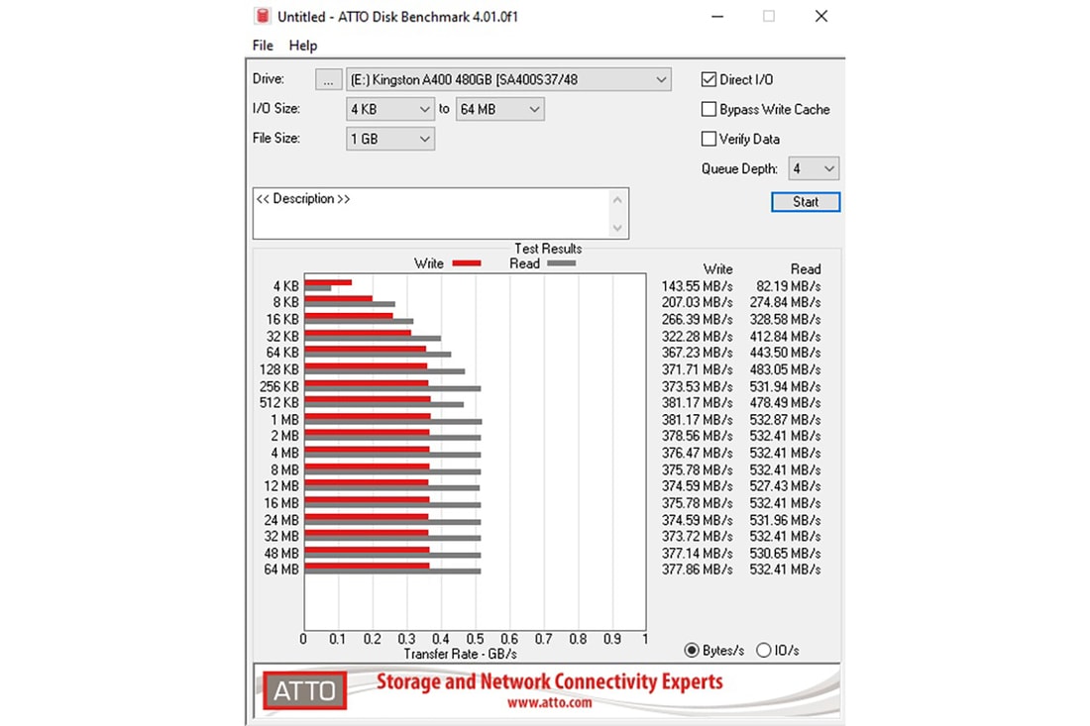This screenshot has width=1090, height=726.
Task: Click into the Description text field
Action: pos(431,213)
